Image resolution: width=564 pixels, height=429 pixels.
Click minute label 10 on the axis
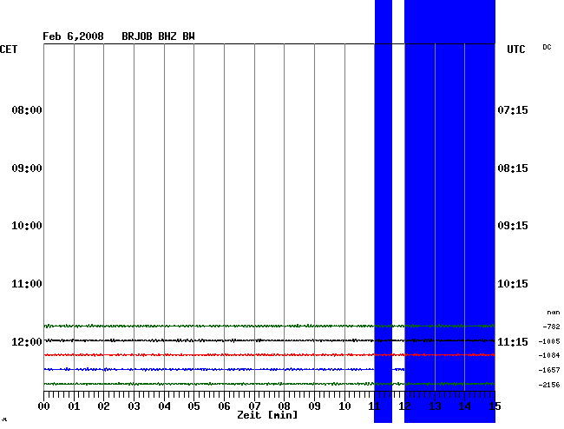click(x=345, y=406)
